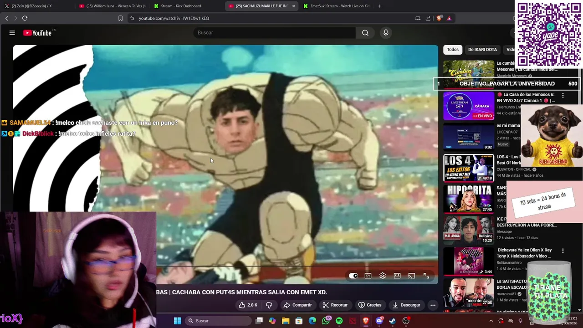Open OBS Studio from the taskbar
The height and width of the screenshot is (328, 583).
pos(406,321)
